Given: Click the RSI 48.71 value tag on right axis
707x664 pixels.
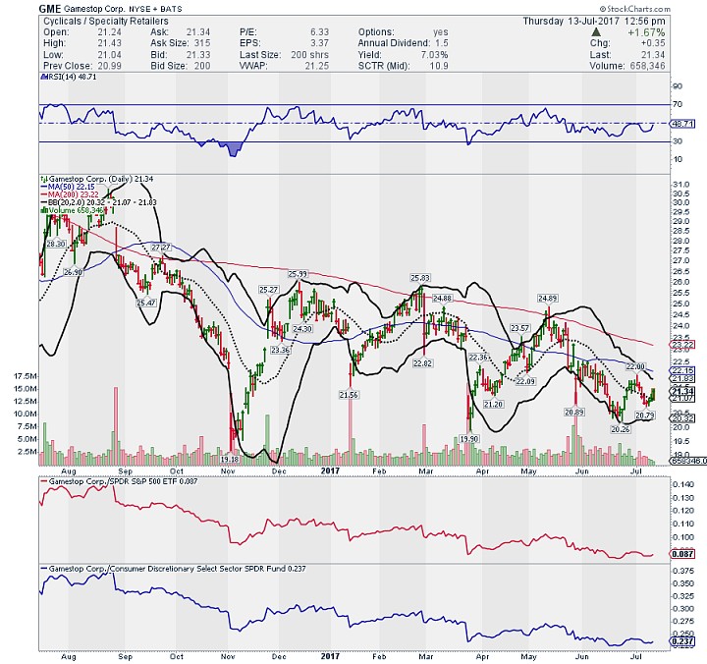Looking at the screenshot, I should coord(682,123).
